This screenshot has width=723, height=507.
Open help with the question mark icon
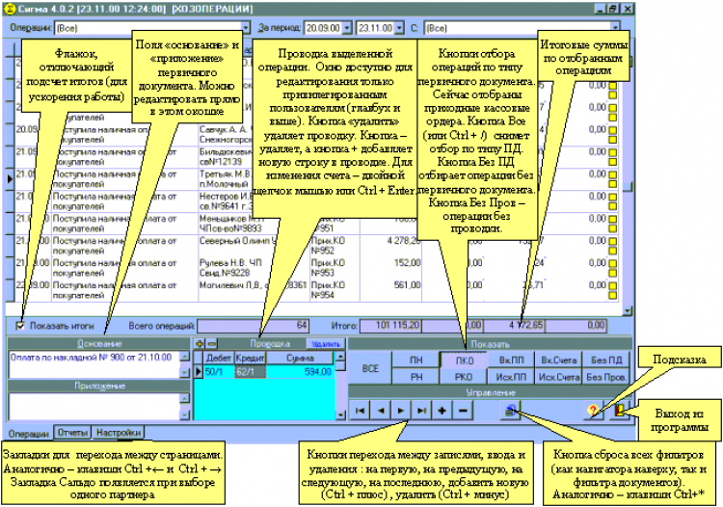(593, 411)
